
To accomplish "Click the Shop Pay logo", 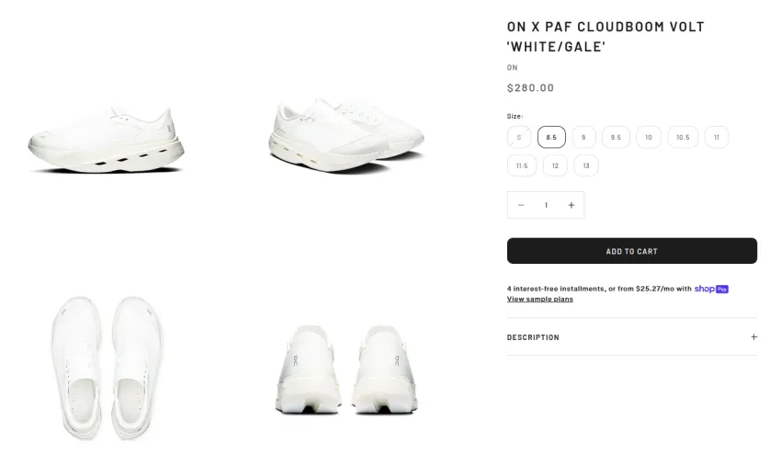I will [711, 289].
